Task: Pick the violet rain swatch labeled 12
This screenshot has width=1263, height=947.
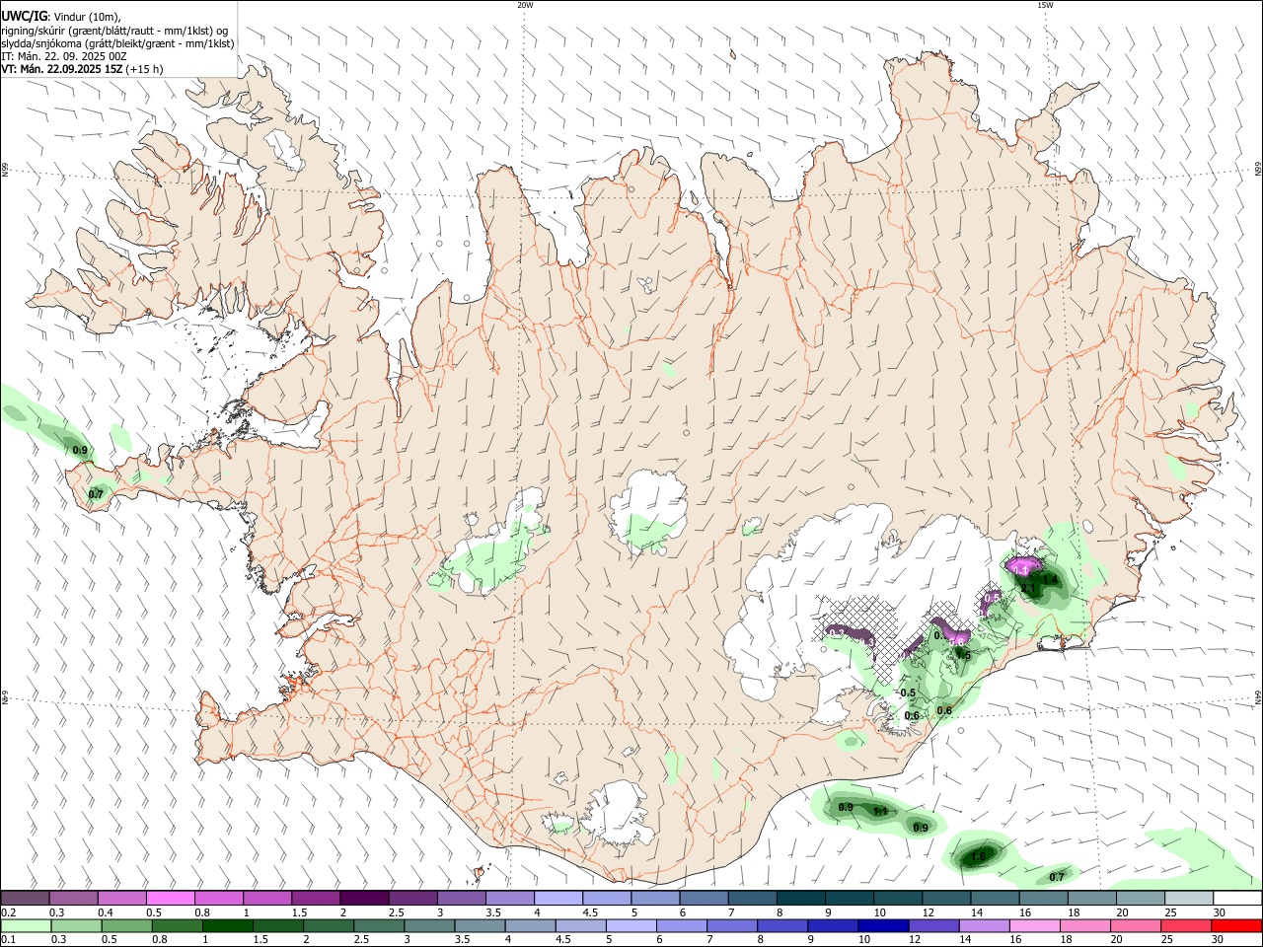Action: 934,925
